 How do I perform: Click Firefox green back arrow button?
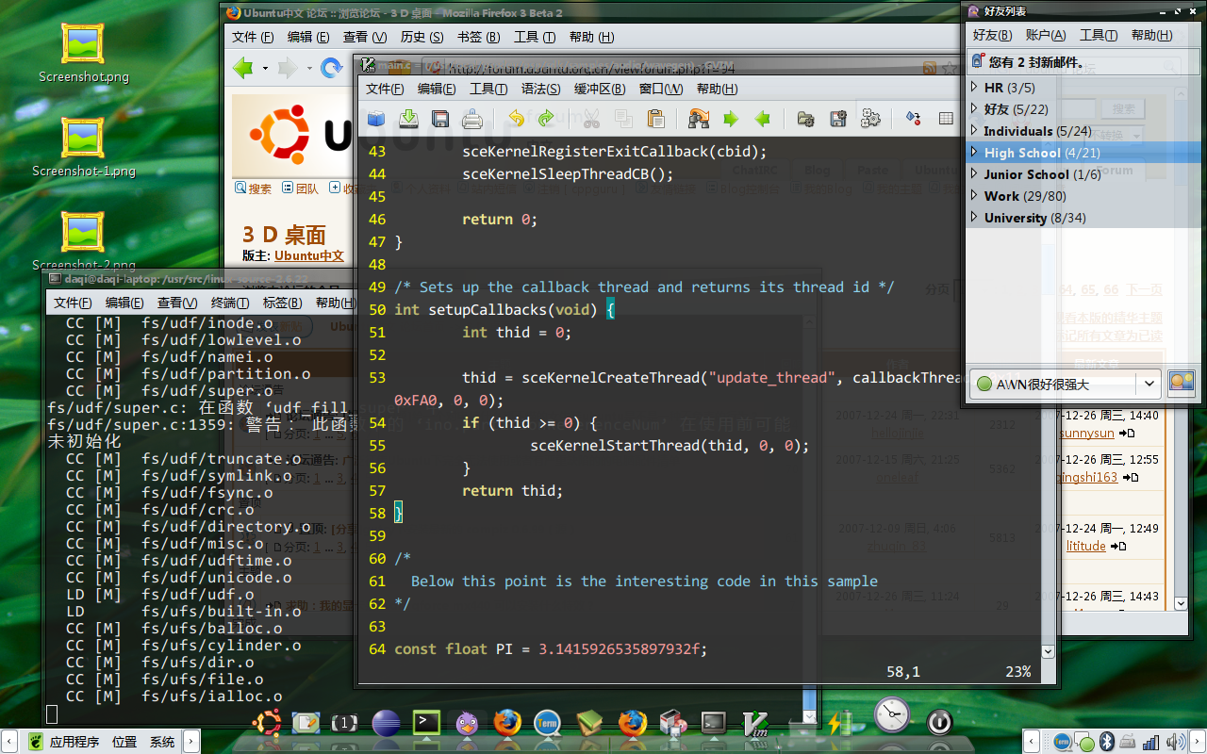[x=243, y=68]
